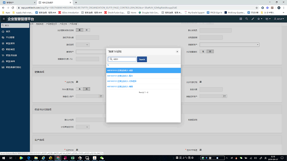This screenshot has width=287, height=161.
Task: Go back in browser history
Action: (3, 8)
